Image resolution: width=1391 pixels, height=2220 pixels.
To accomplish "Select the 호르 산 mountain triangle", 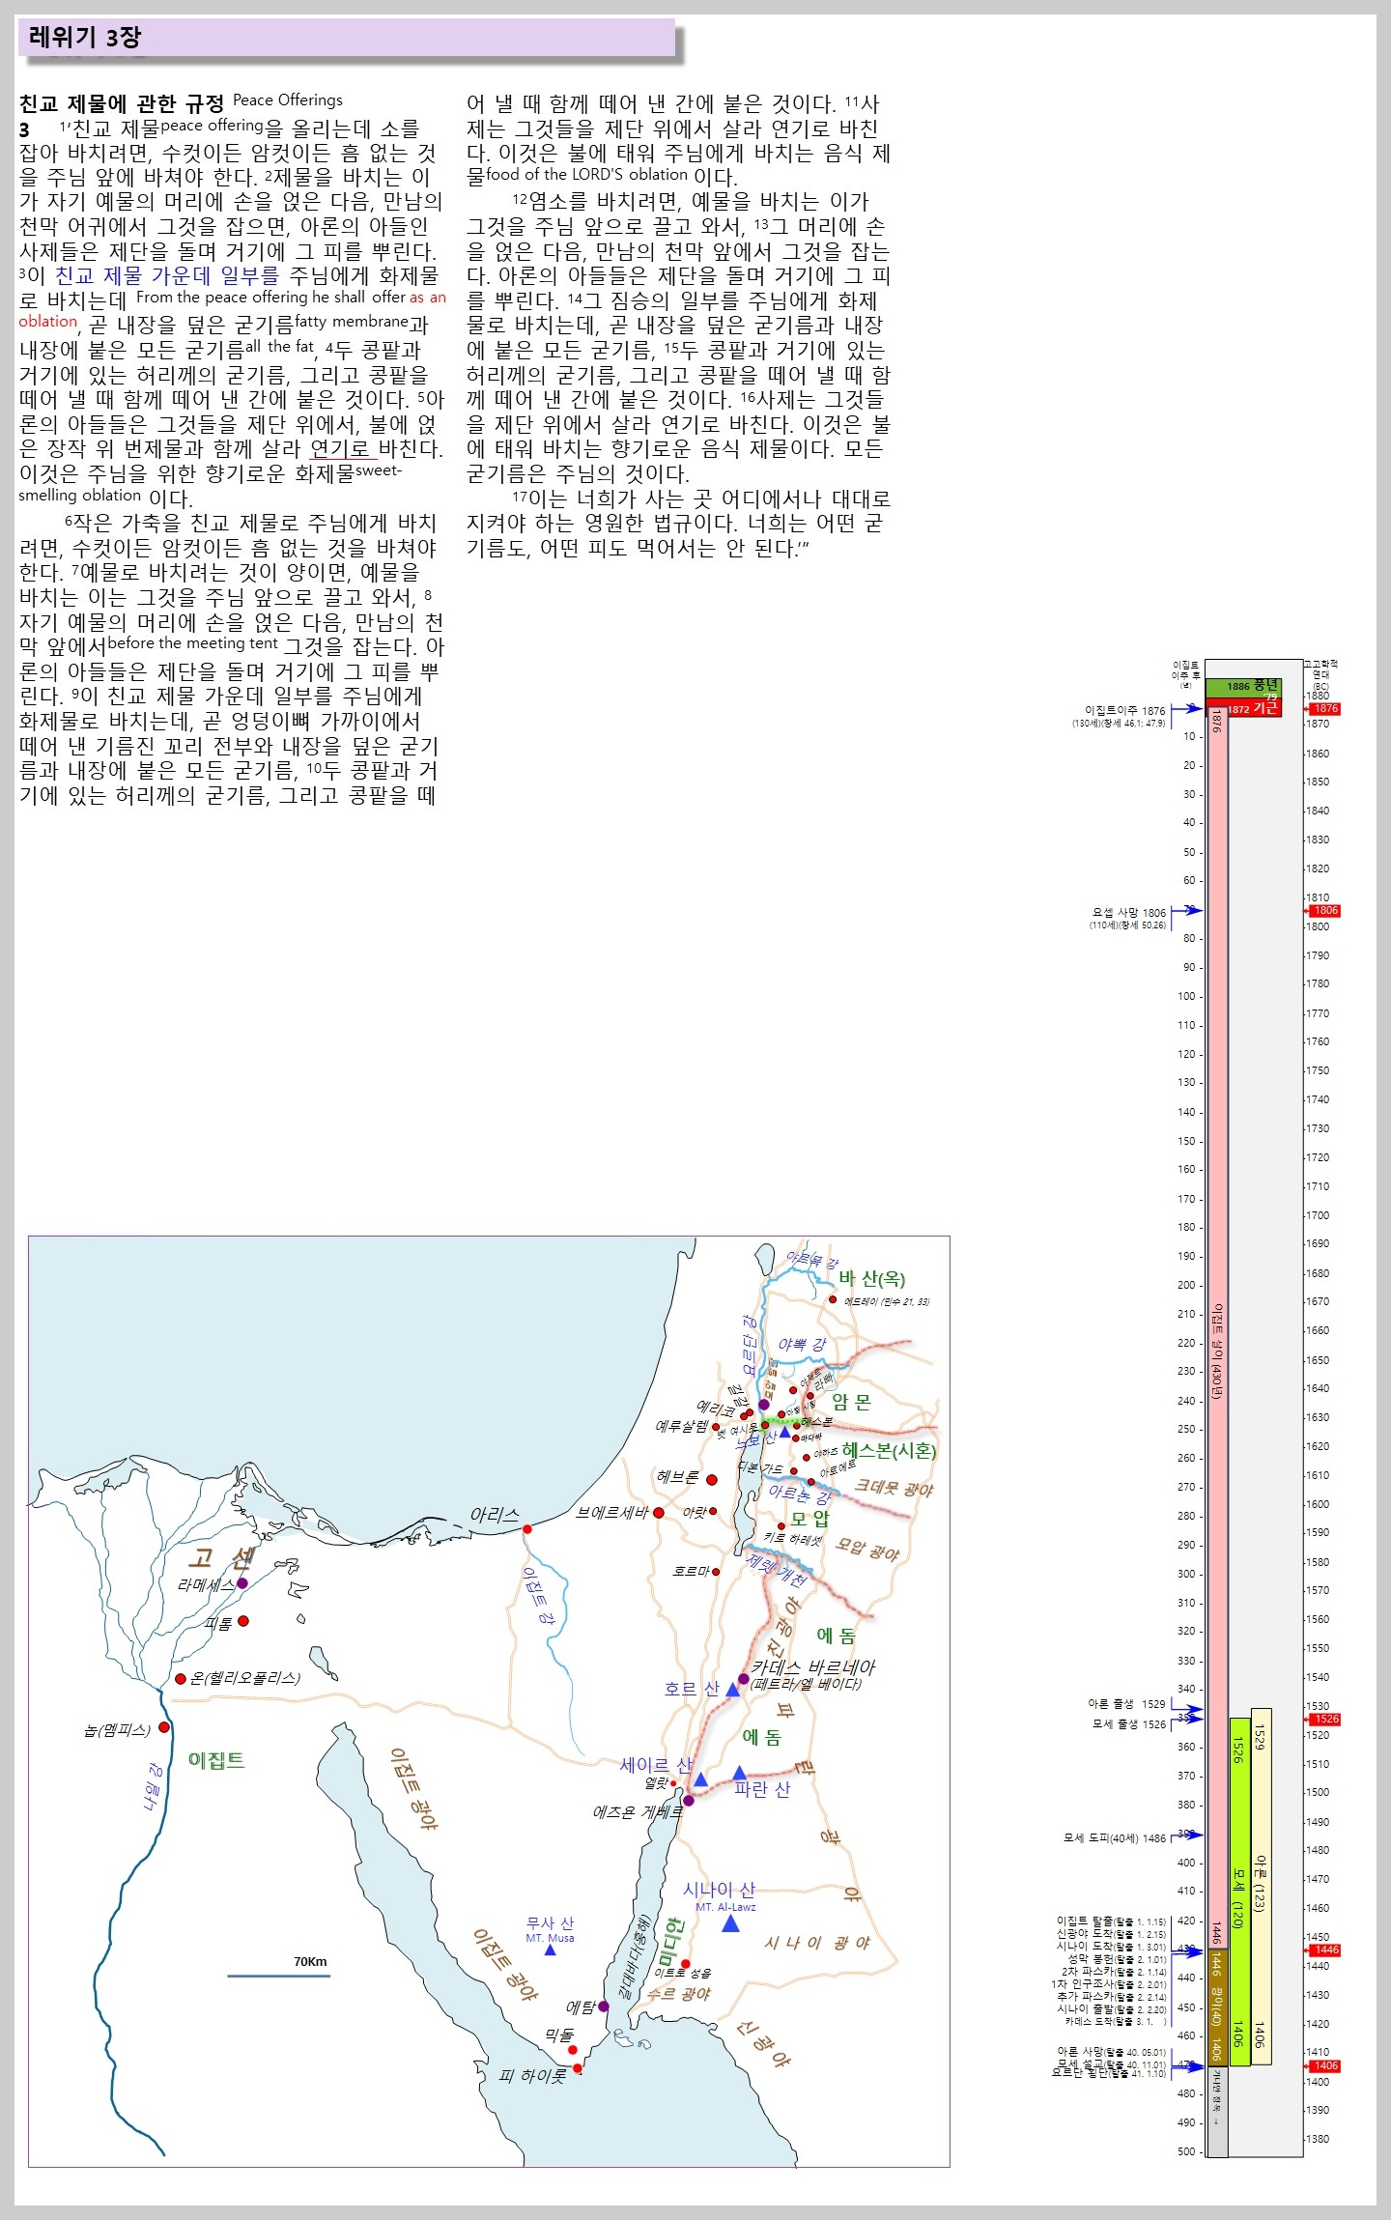I will pos(733,1689).
